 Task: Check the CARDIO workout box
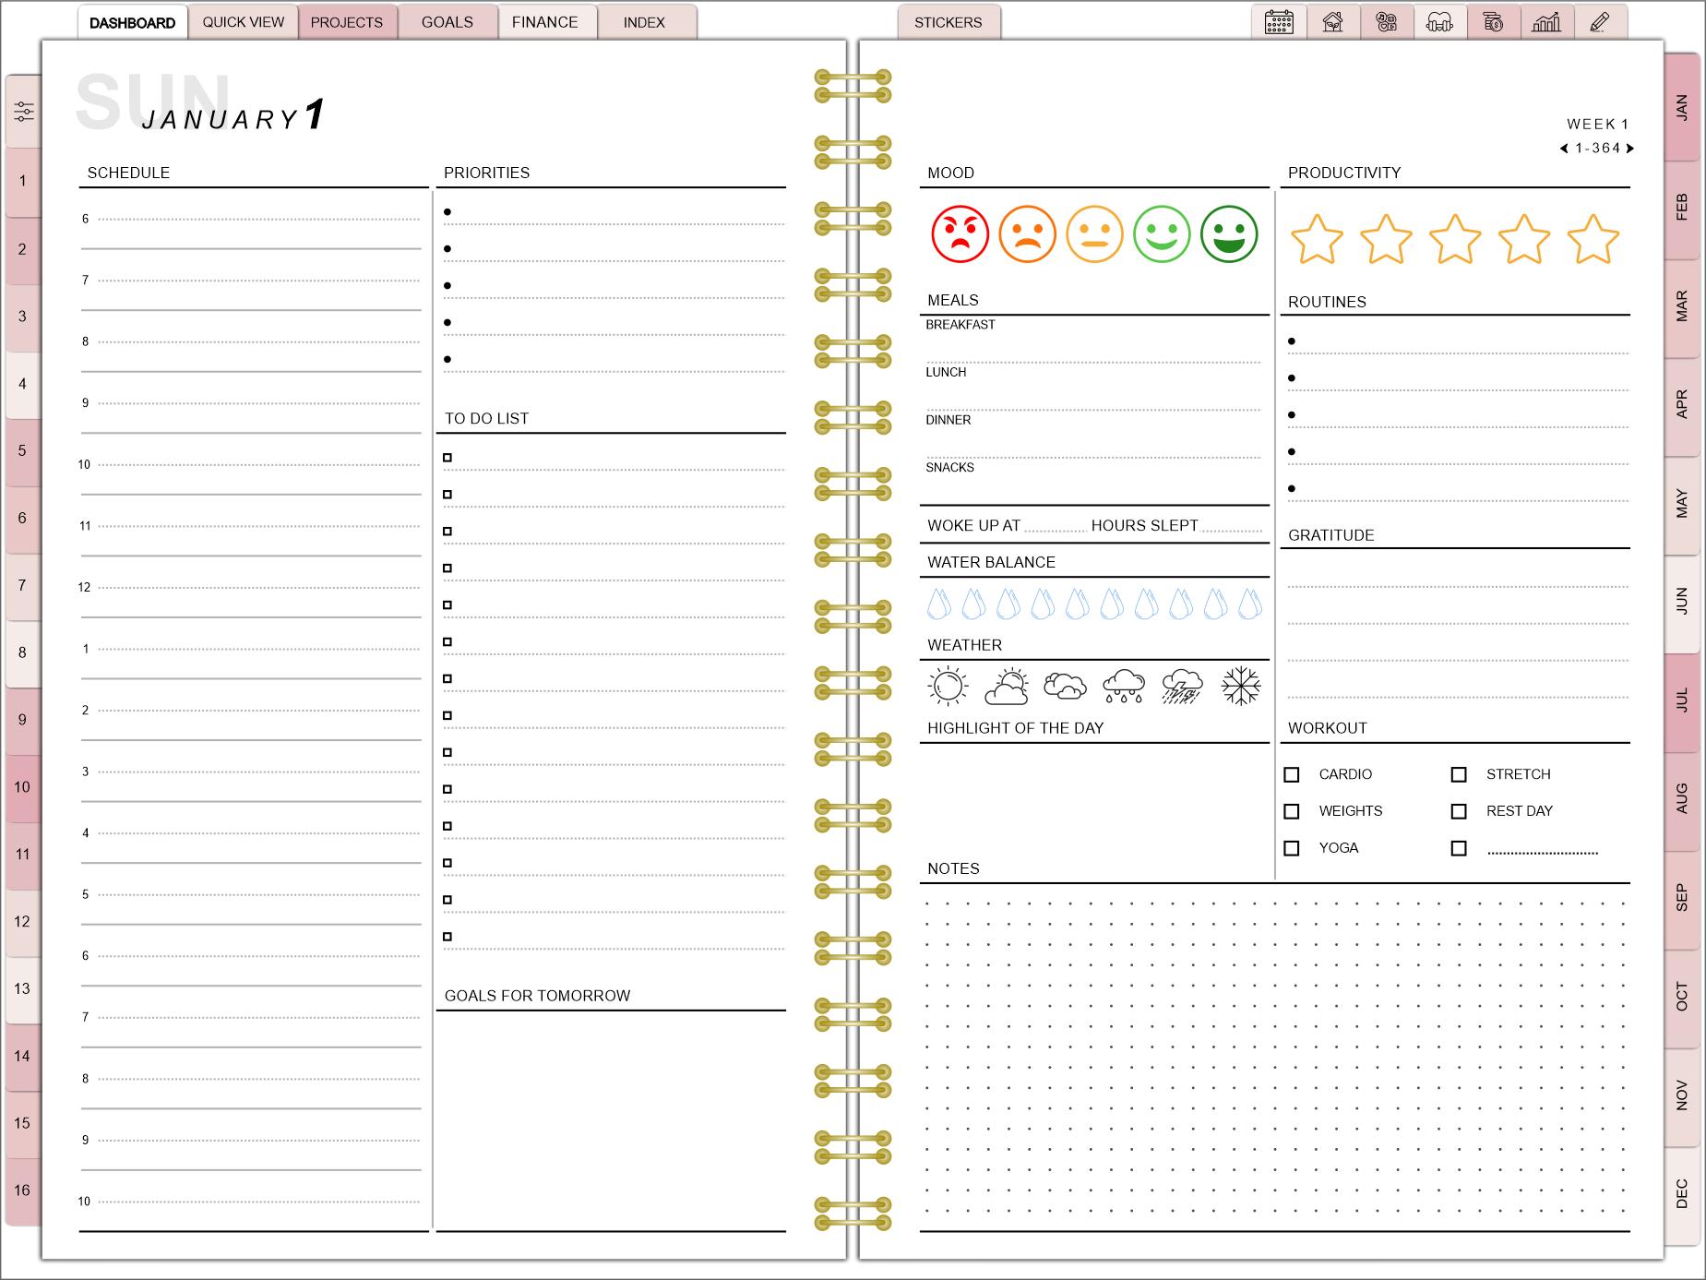(1292, 774)
